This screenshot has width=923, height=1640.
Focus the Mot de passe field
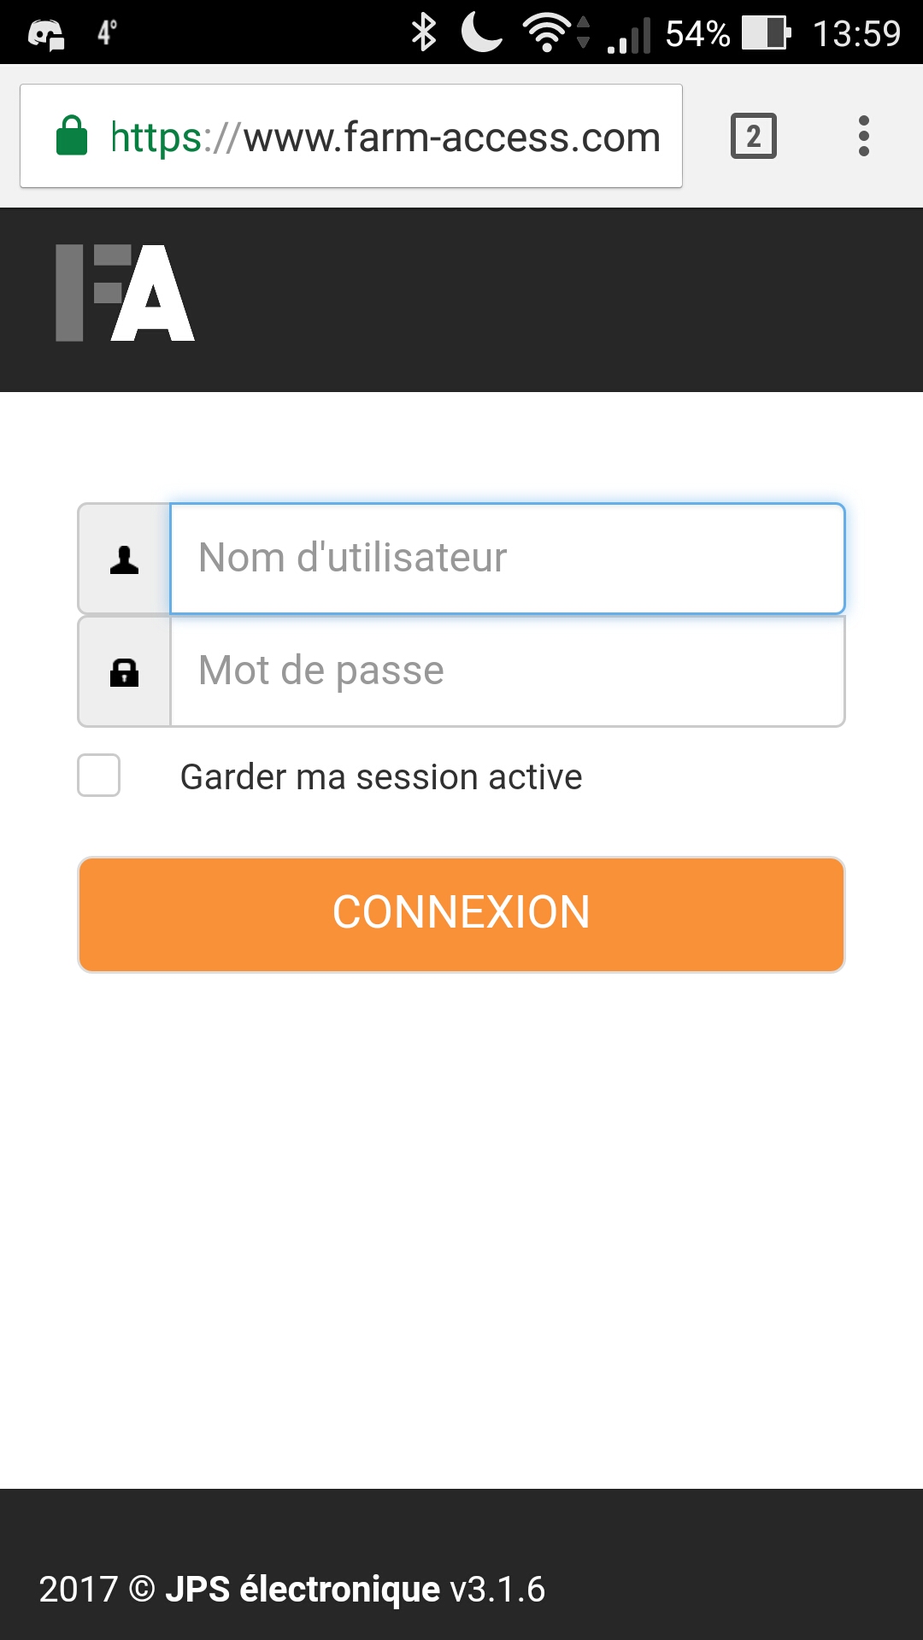[x=508, y=671]
